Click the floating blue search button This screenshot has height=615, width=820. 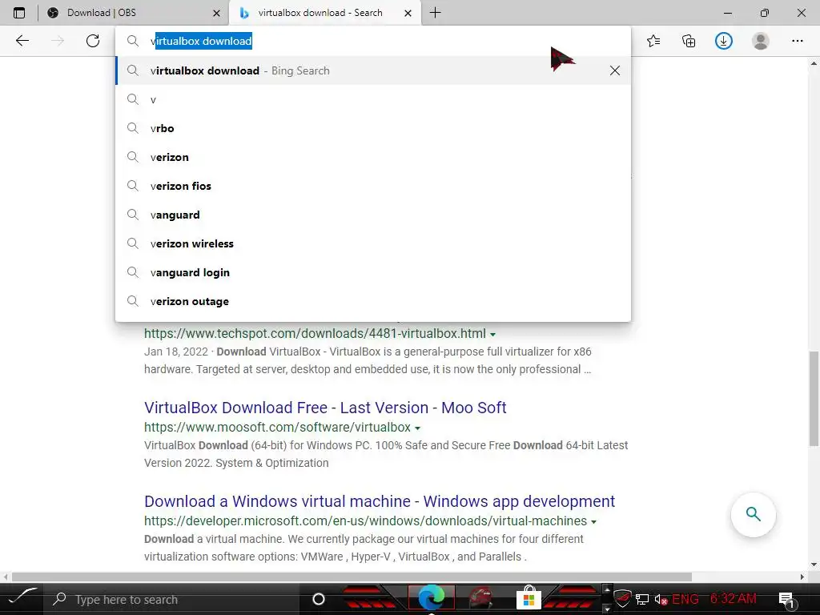click(x=753, y=515)
